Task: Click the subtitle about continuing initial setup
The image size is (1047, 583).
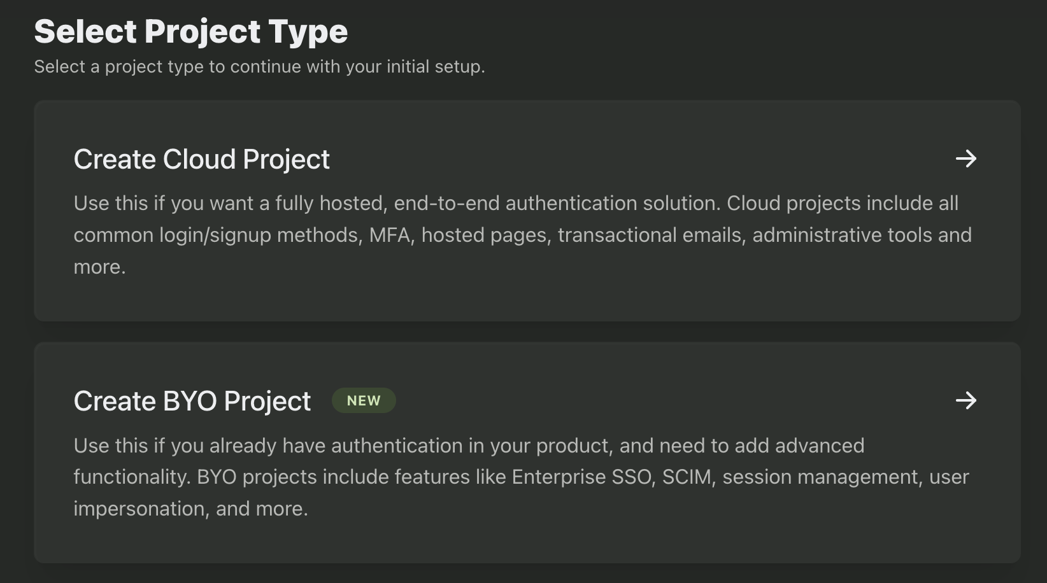Action: [x=259, y=67]
